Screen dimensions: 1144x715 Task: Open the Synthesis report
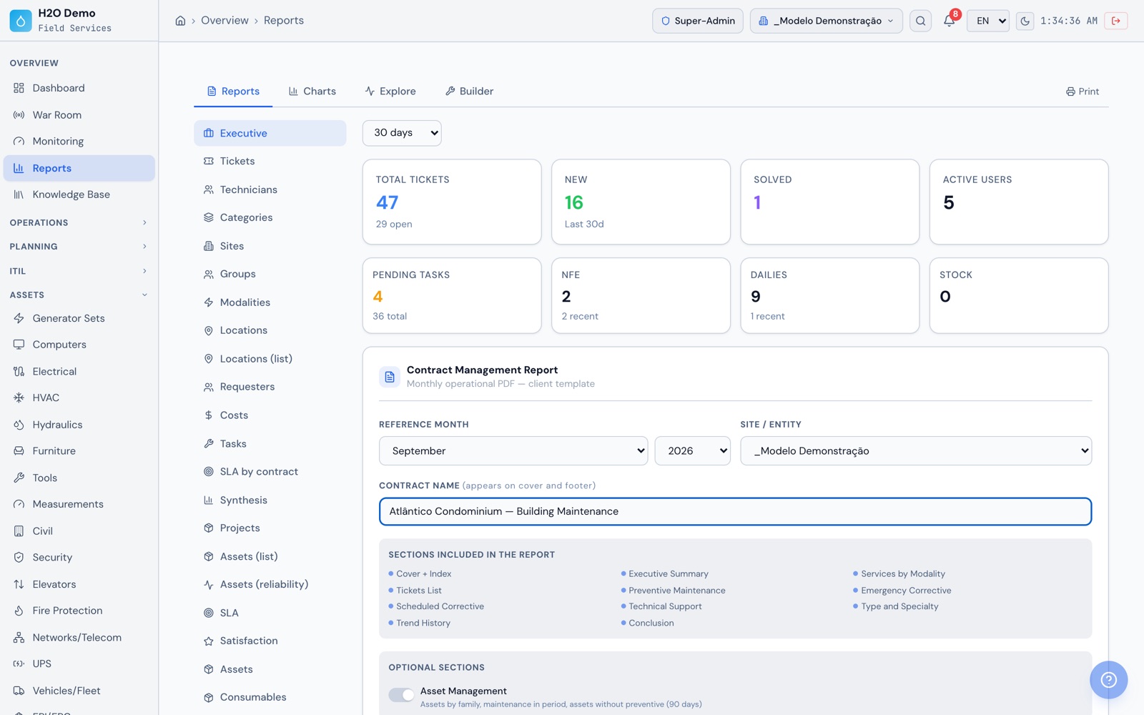point(270,500)
